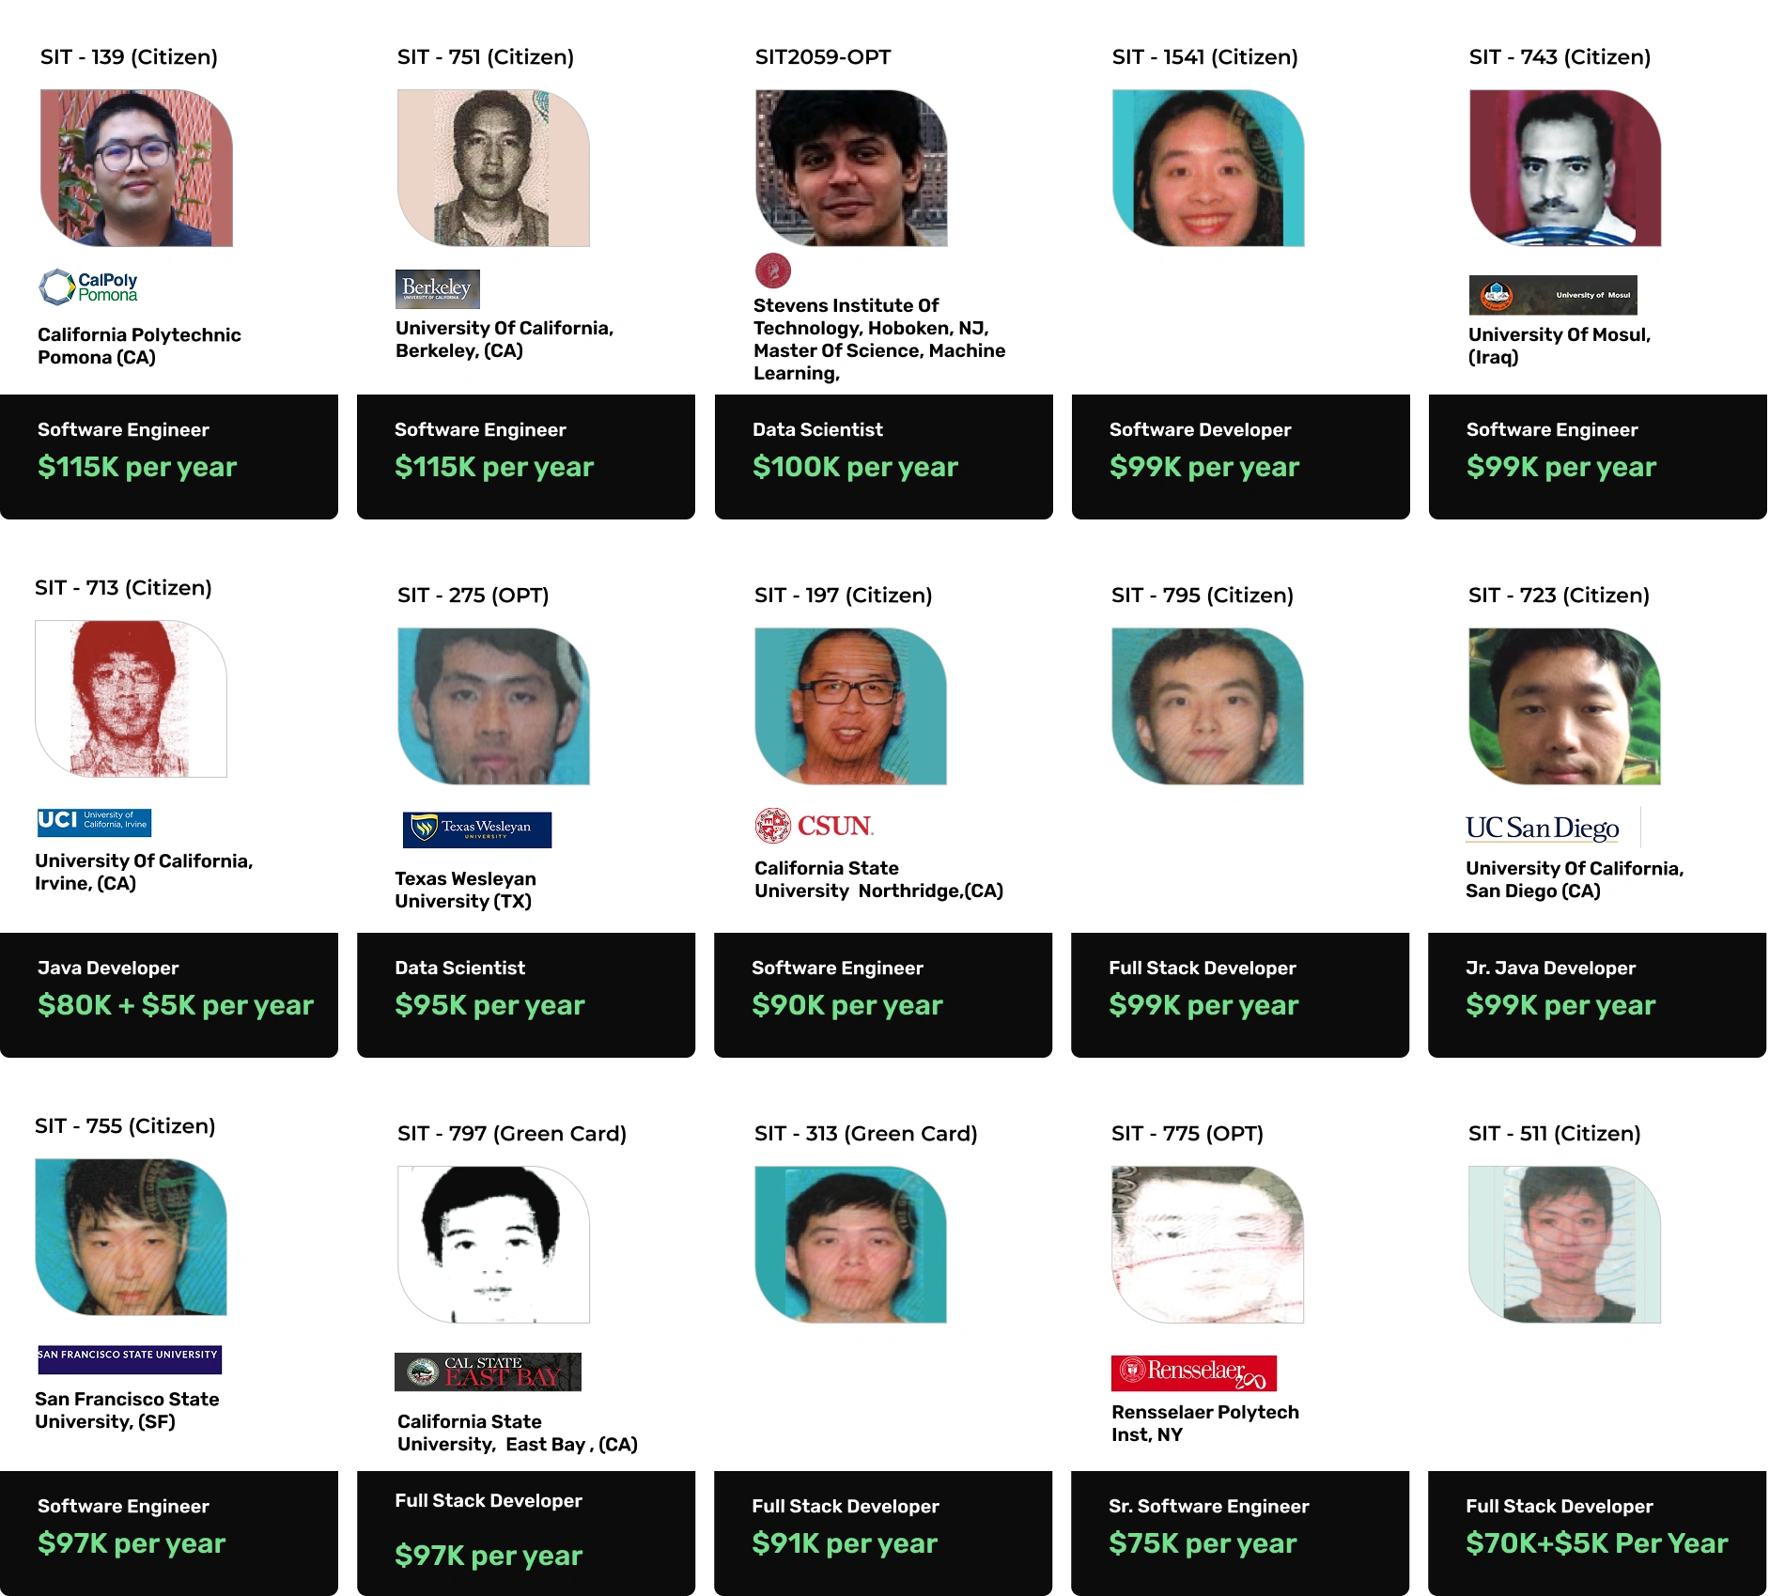Screen dimensions: 1785x1596
Task: Open the SIT - 139 candidate photo
Action: click(x=136, y=168)
